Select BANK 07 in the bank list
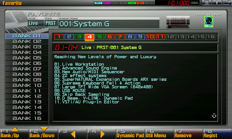The width and height of the screenshot is (232, 139). (27, 69)
